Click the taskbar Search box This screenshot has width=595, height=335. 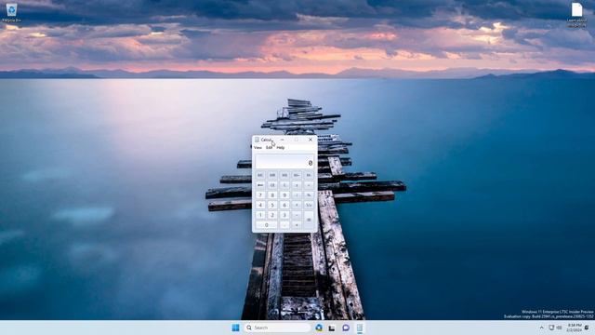pos(277,328)
